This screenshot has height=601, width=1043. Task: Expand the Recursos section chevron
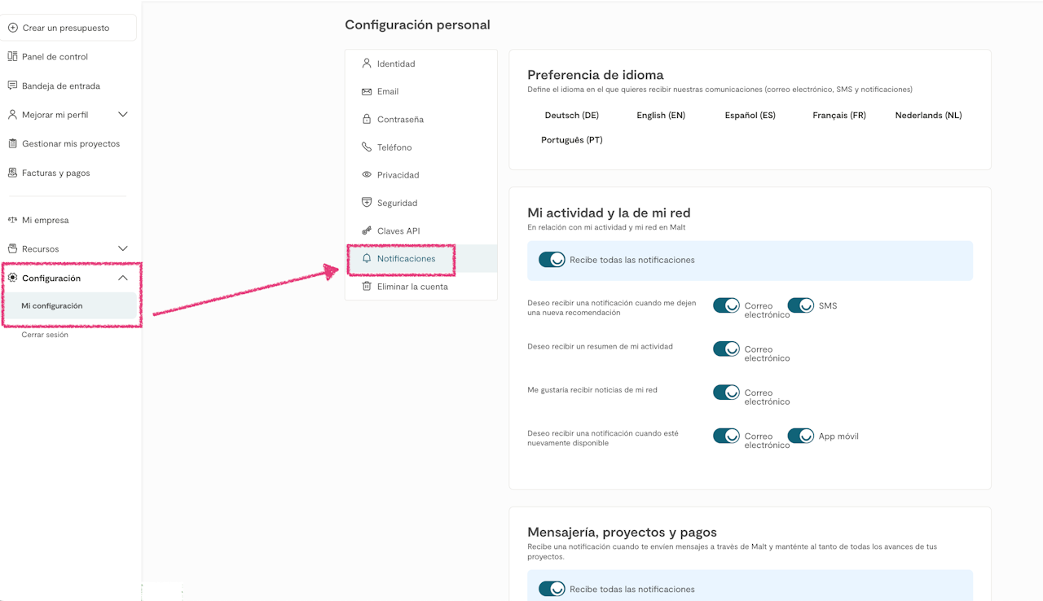123,248
